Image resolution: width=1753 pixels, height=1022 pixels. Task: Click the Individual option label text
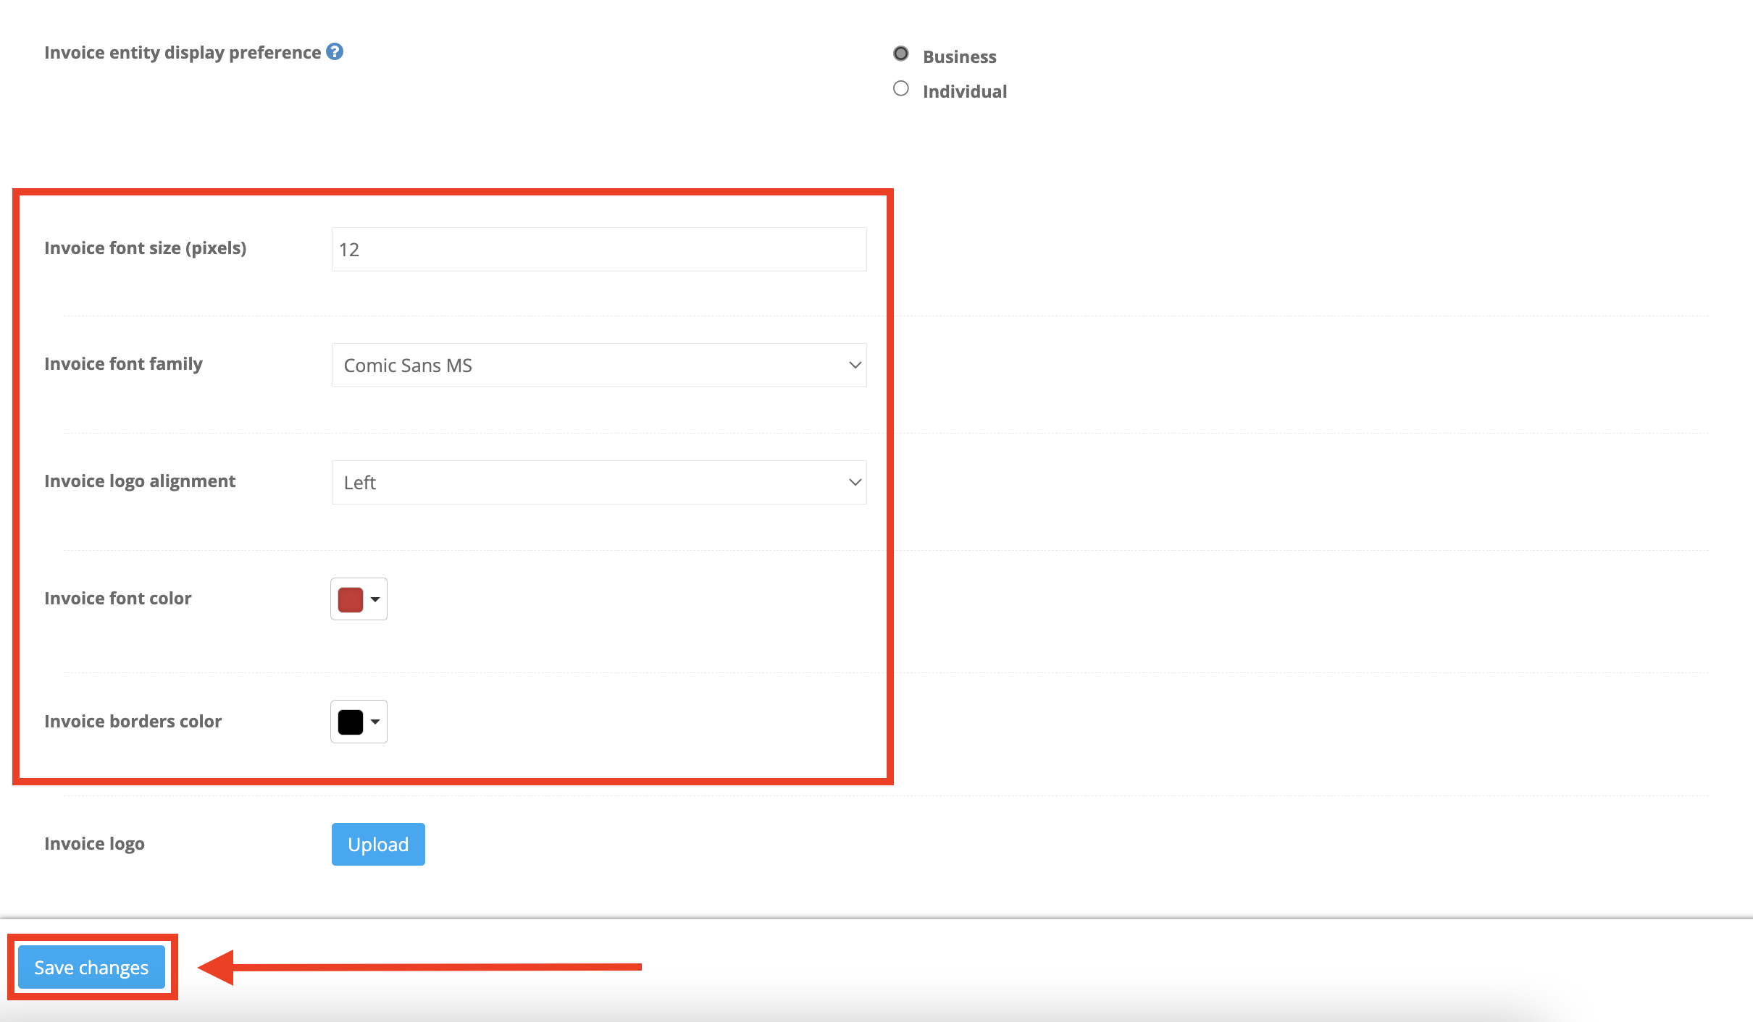[x=965, y=91]
